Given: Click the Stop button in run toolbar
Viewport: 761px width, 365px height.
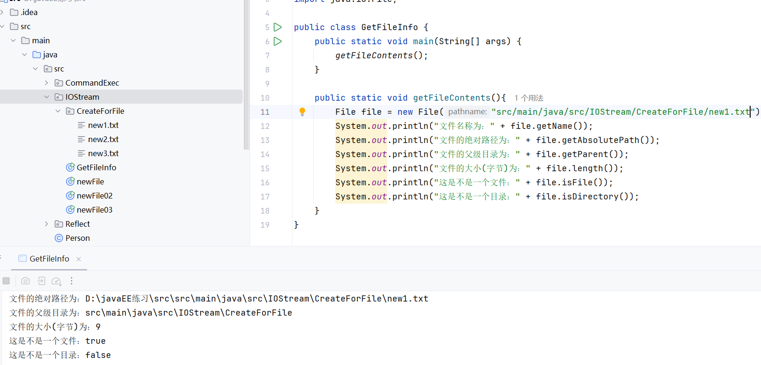Looking at the screenshot, I should click(6, 281).
